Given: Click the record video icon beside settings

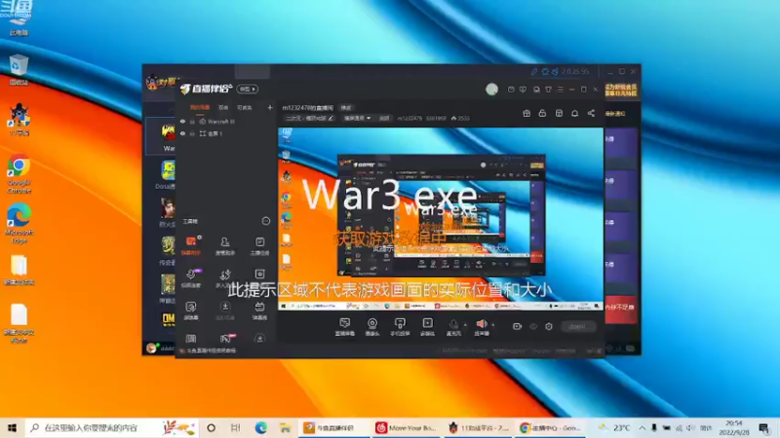Looking at the screenshot, I should click(x=517, y=326).
